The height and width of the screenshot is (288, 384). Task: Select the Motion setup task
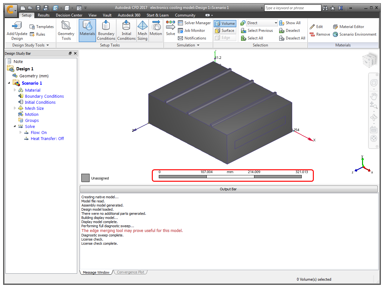point(156,31)
